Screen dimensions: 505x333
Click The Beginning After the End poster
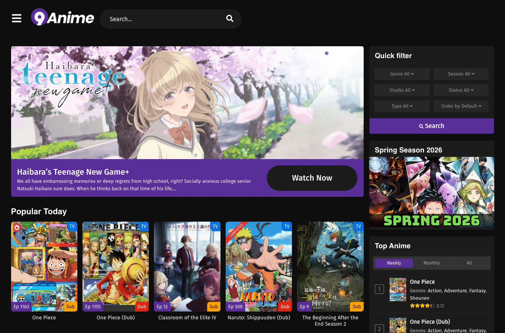[x=330, y=266]
